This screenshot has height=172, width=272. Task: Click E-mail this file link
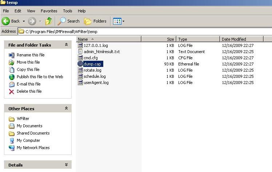coord(29,84)
